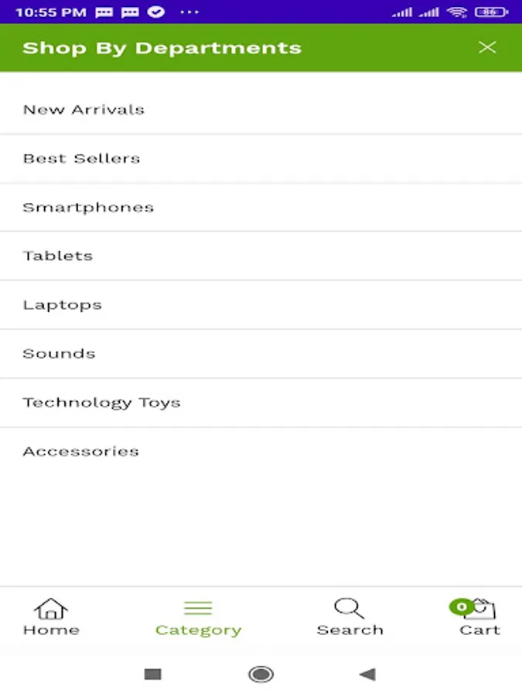Close the Shop By Departments panel
522x697 pixels.
[x=487, y=47]
